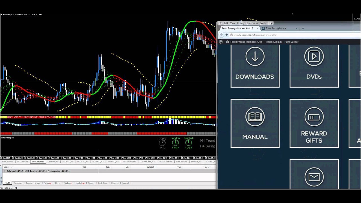The width and height of the screenshot is (361, 203).
Task: Go back with the browser back arrow
Action: point(221,35)
